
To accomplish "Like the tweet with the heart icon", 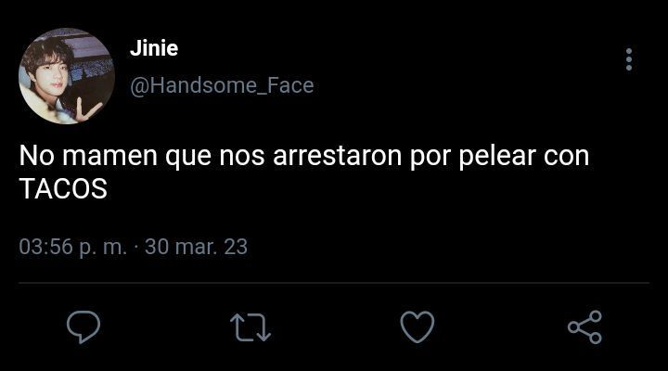I will point(417,326).
